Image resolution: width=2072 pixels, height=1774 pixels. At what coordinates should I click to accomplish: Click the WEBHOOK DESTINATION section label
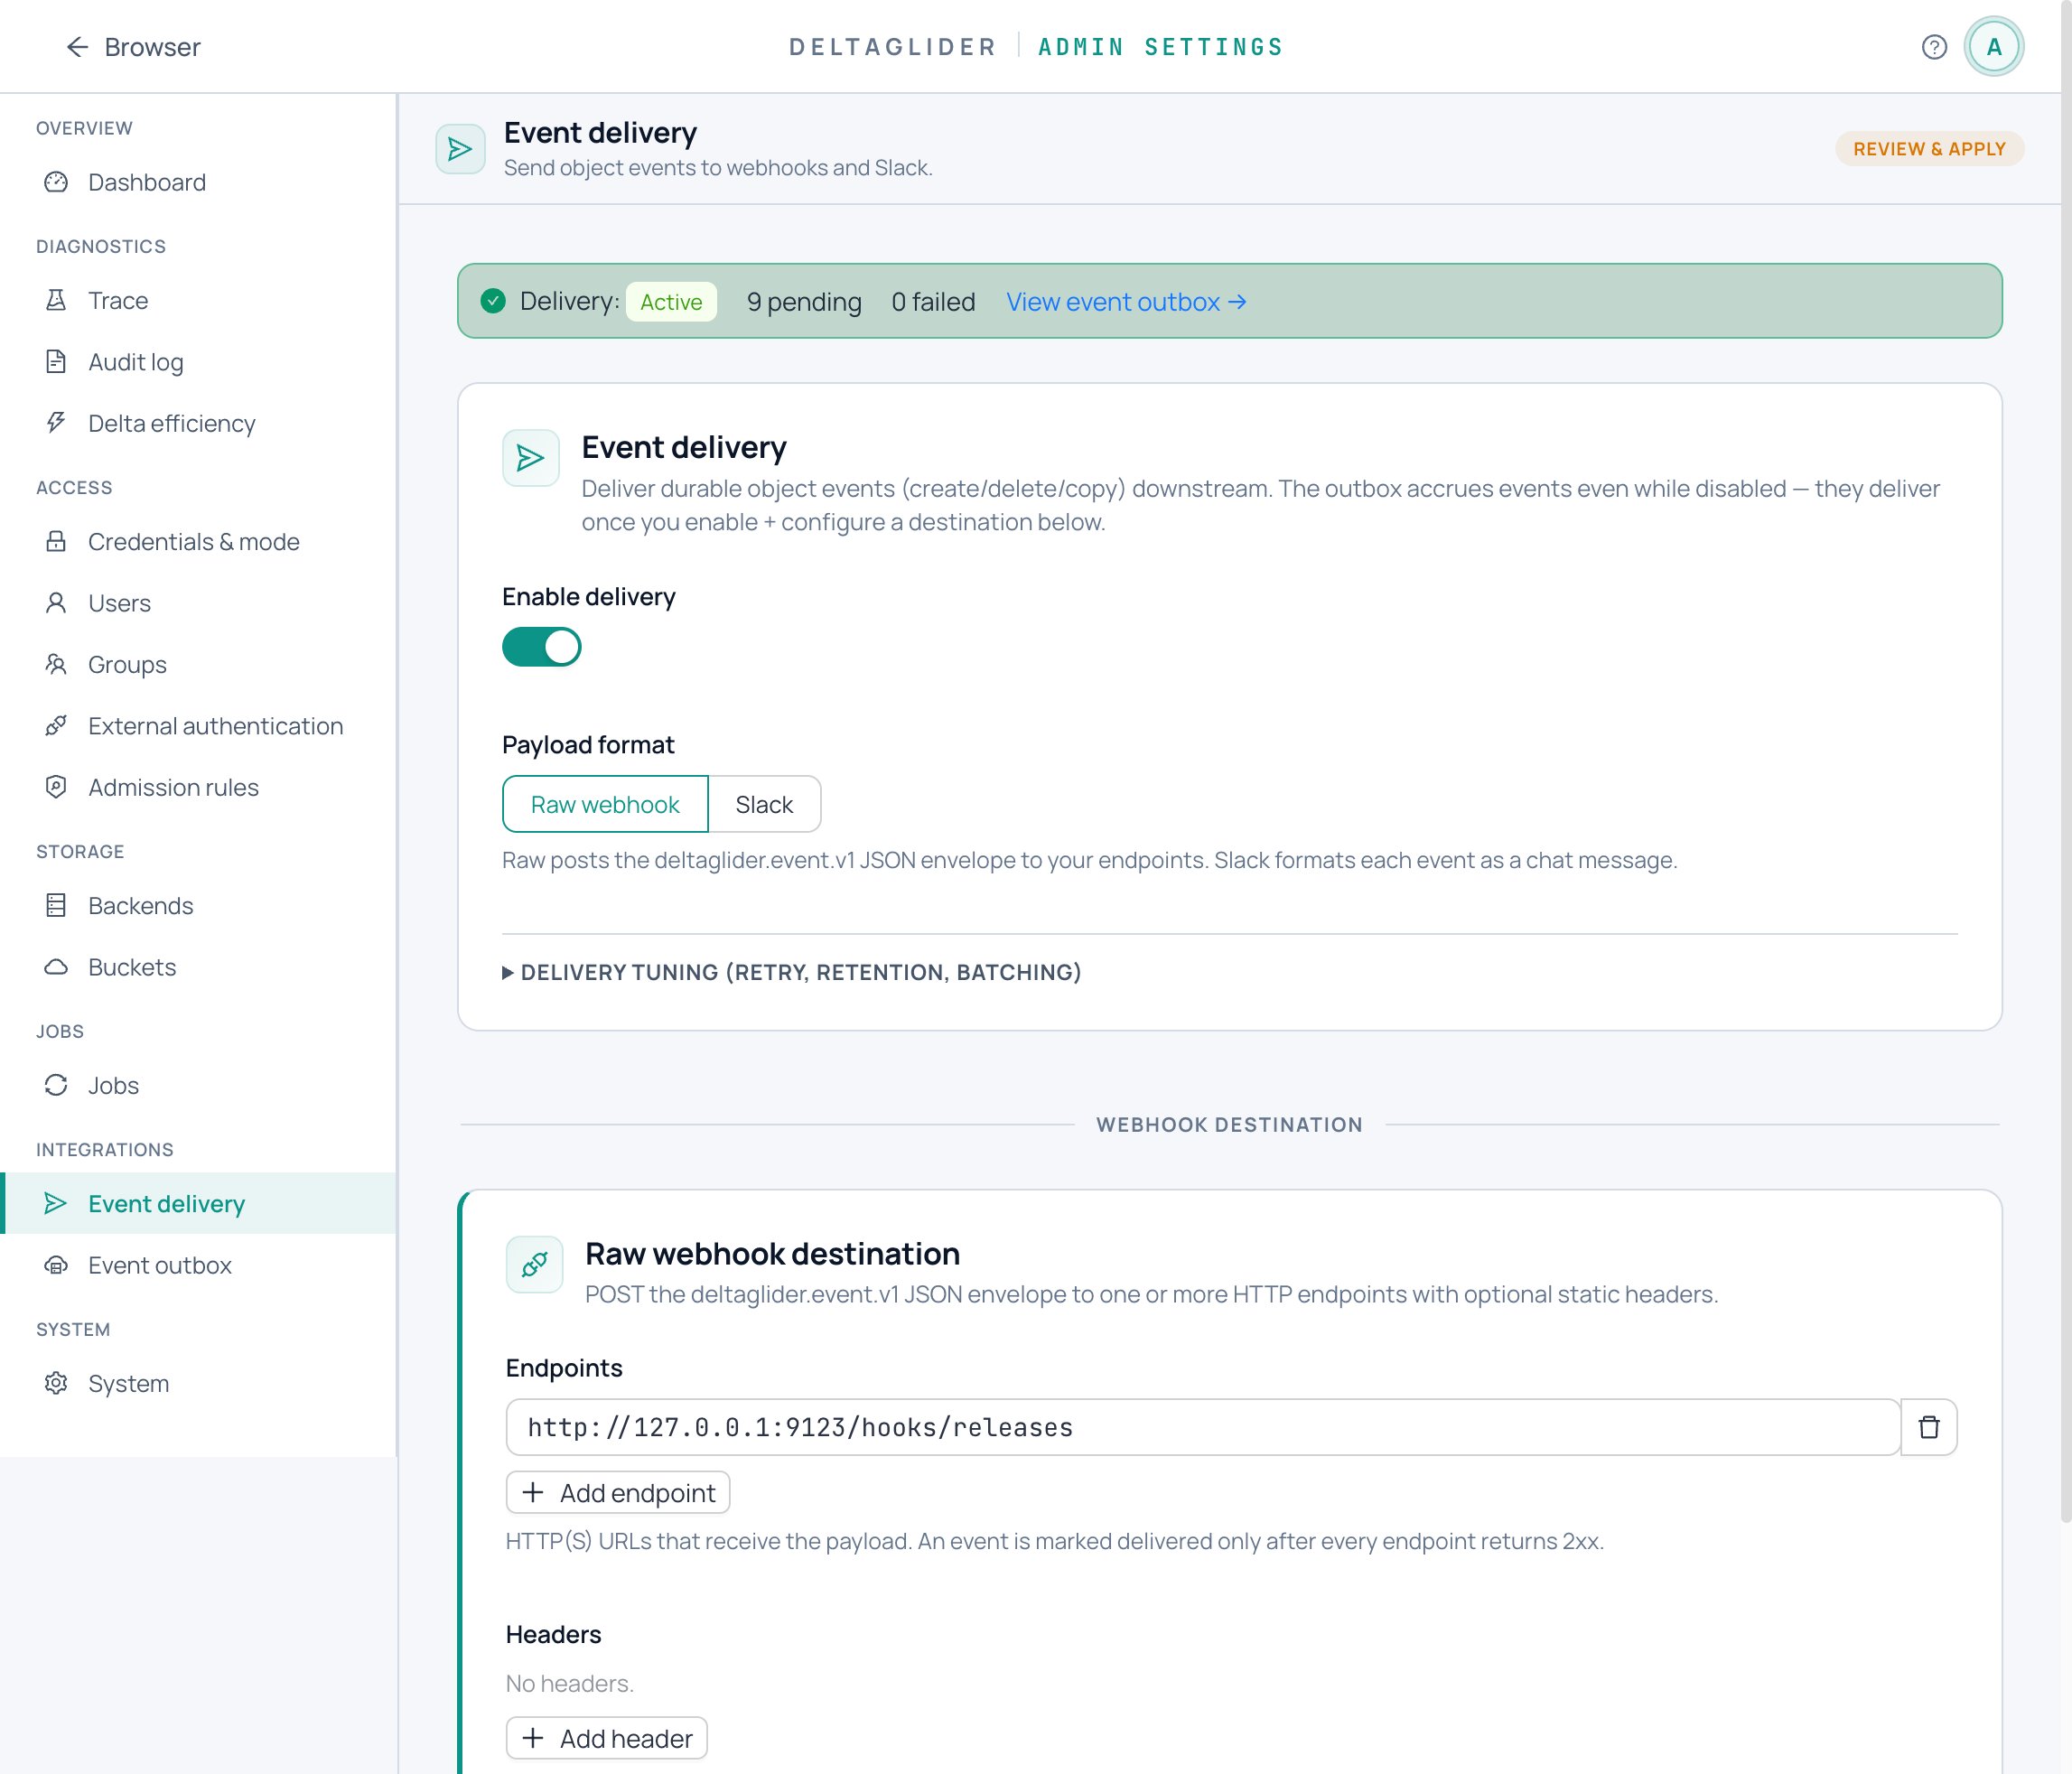pos(1229,1124)
